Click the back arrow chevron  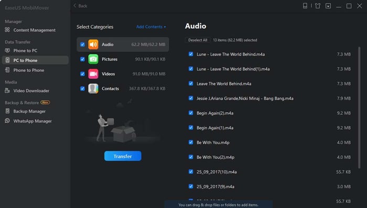pyautogui.click(x=75, y=6)
